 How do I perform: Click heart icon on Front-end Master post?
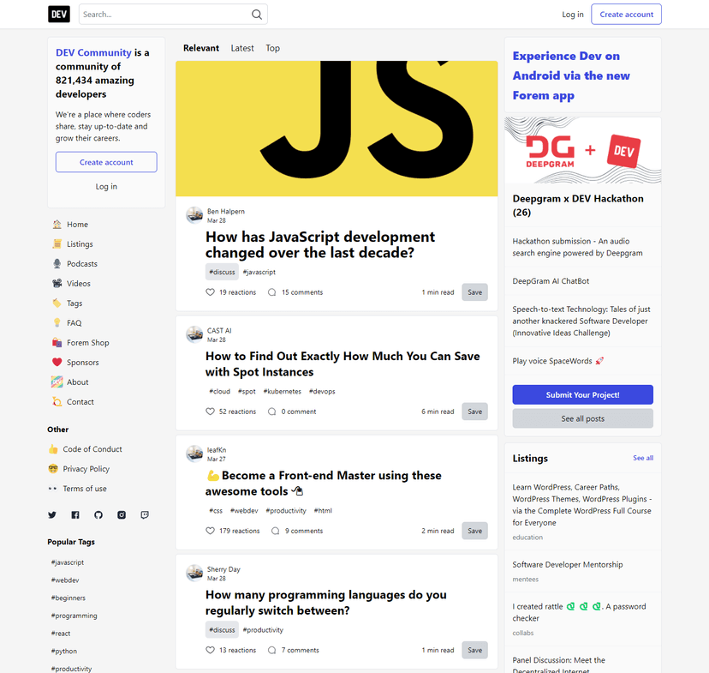click(x=211, y=531)
